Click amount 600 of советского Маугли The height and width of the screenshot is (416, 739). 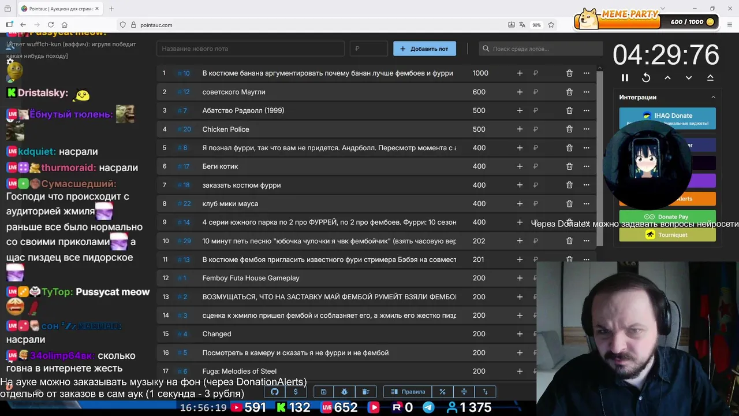[479, 92]
